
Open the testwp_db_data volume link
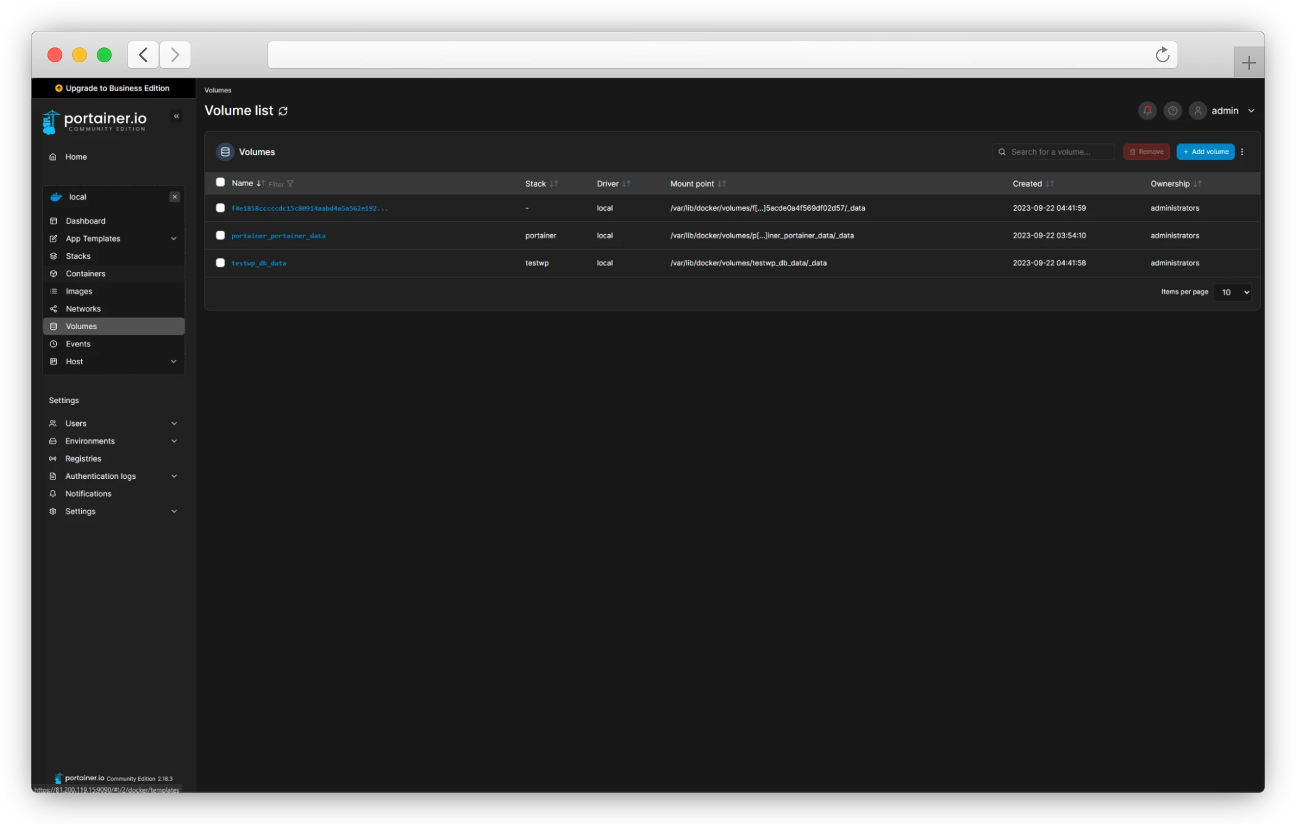click(259, 263)
